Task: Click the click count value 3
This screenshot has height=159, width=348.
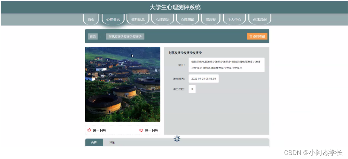Action: click(x=192, y=89)
